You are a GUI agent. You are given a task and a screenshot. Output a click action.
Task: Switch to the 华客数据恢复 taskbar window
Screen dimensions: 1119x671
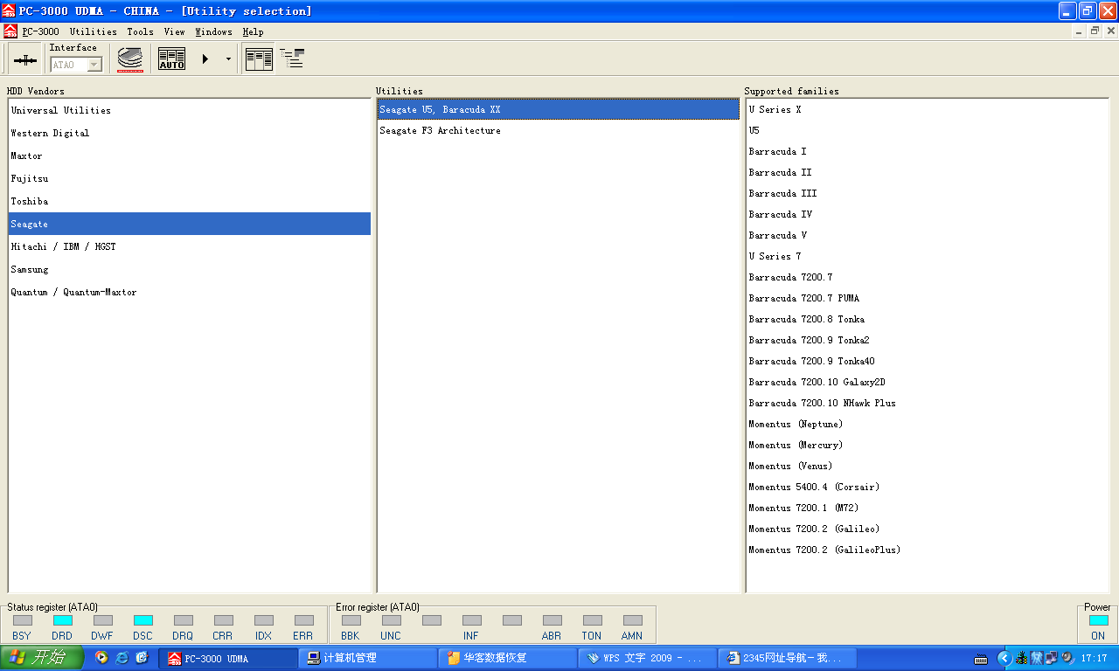[x=508, y=658]
